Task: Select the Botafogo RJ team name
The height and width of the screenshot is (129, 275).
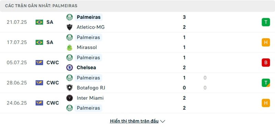Action: click(x=91, y=88)
